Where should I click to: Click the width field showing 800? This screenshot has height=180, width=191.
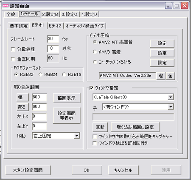(x=39, y=97)
